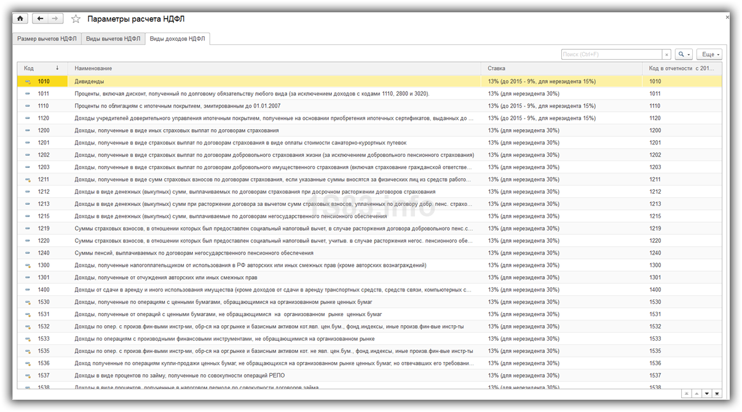
Task: Close the form with the top-right x
Action: tap(727, 17)
